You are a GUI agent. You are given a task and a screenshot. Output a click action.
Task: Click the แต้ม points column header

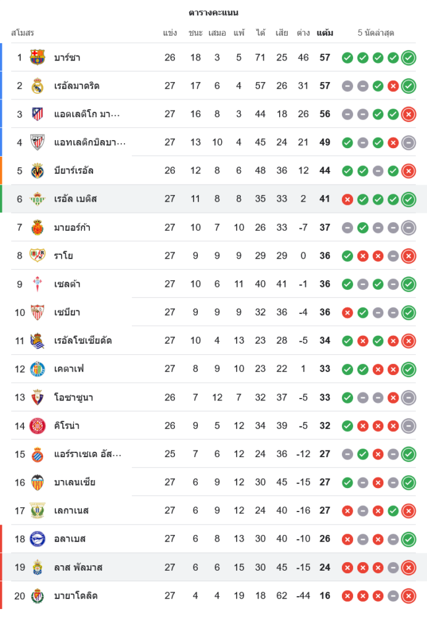pyautogui.click(x=325, y=33)
